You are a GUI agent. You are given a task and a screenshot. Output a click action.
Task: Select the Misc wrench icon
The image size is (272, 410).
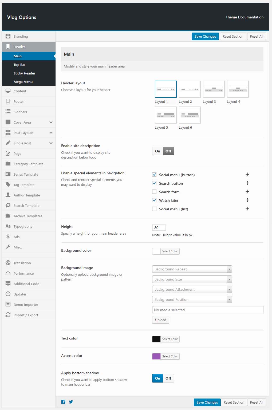coord(8,247)
